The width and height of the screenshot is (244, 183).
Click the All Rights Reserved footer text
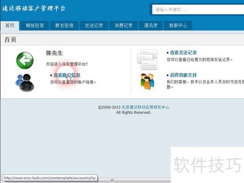pos(134,112)
